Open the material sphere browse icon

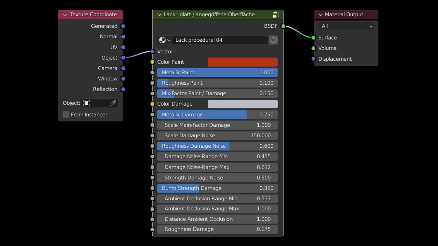[165, 40]
